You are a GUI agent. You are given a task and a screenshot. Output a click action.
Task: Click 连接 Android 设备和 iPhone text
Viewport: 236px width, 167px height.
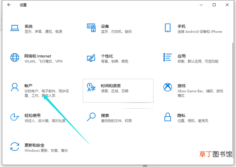point(200,32)
